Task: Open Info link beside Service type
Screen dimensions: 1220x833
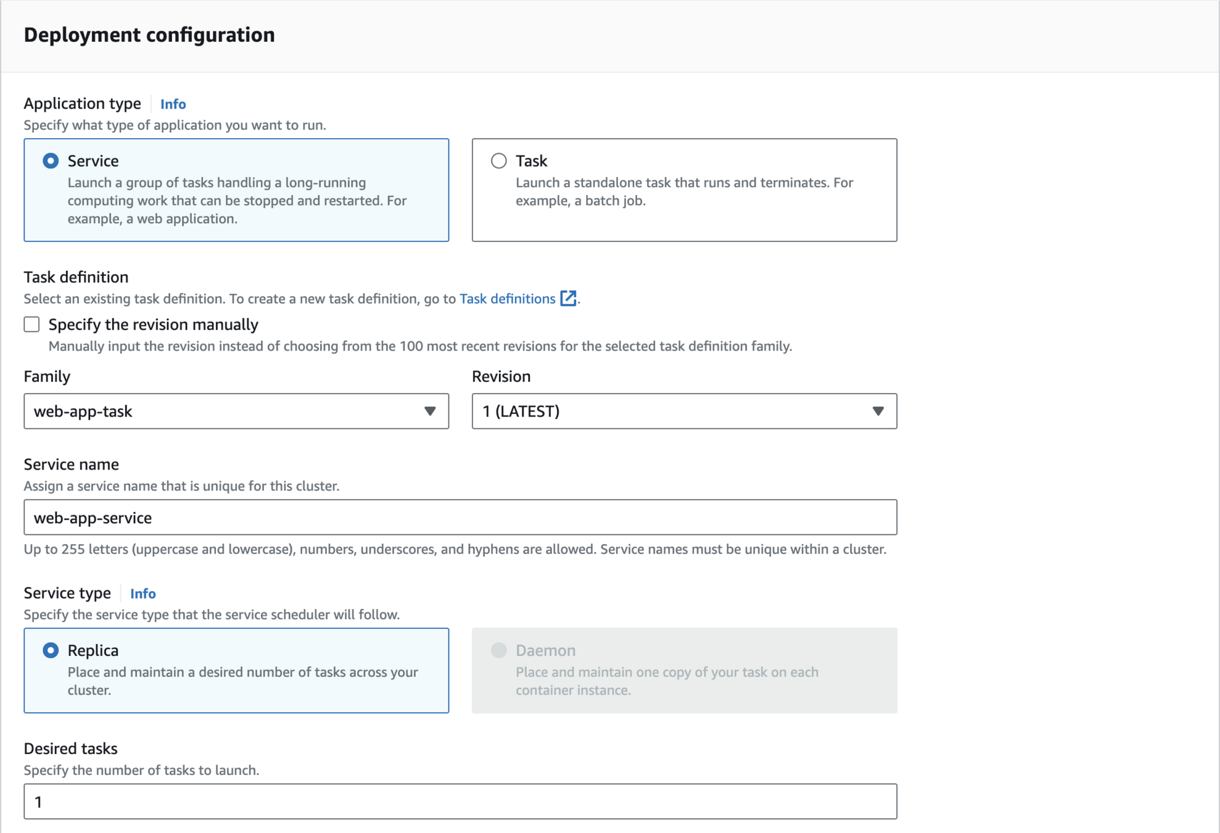Action: click(x=142, y=594)
